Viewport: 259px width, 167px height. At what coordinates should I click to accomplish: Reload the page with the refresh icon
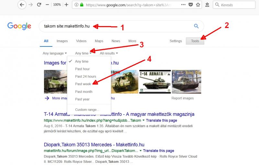point(39,5)
